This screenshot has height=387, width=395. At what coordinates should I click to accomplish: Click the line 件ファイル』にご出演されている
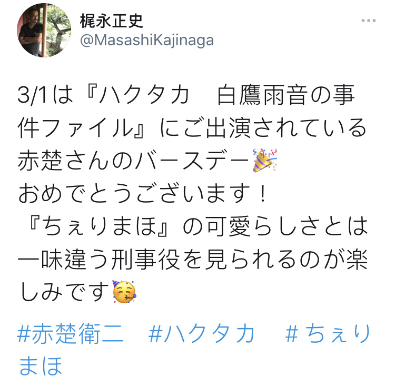tap(192, 128)
